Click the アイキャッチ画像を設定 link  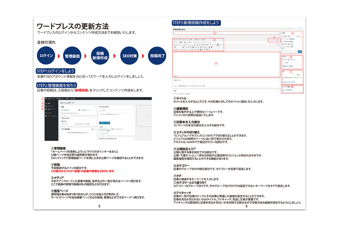[x=287, y=90]
